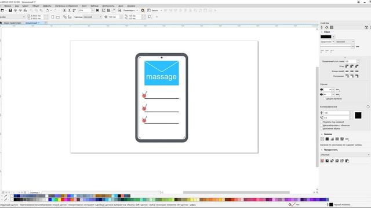Screen dimensions: 371x208
Task: Choose the beveled corner style icon
Action: point(357,66)
